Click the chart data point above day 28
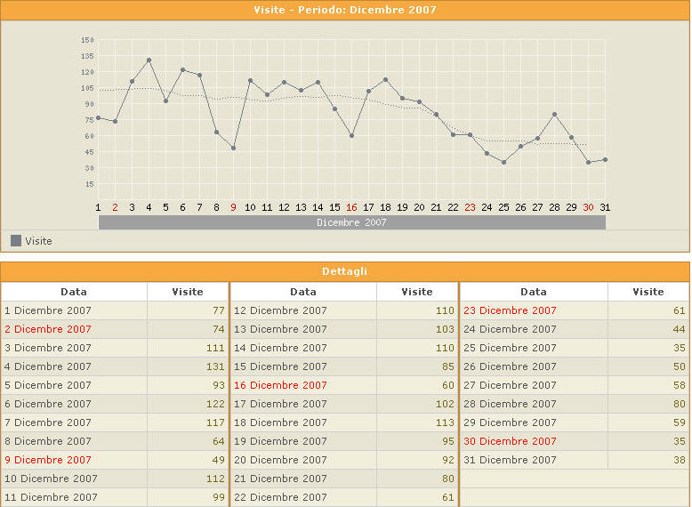The width and height of the screenshot is (692, 507). [x=554, y=114]
